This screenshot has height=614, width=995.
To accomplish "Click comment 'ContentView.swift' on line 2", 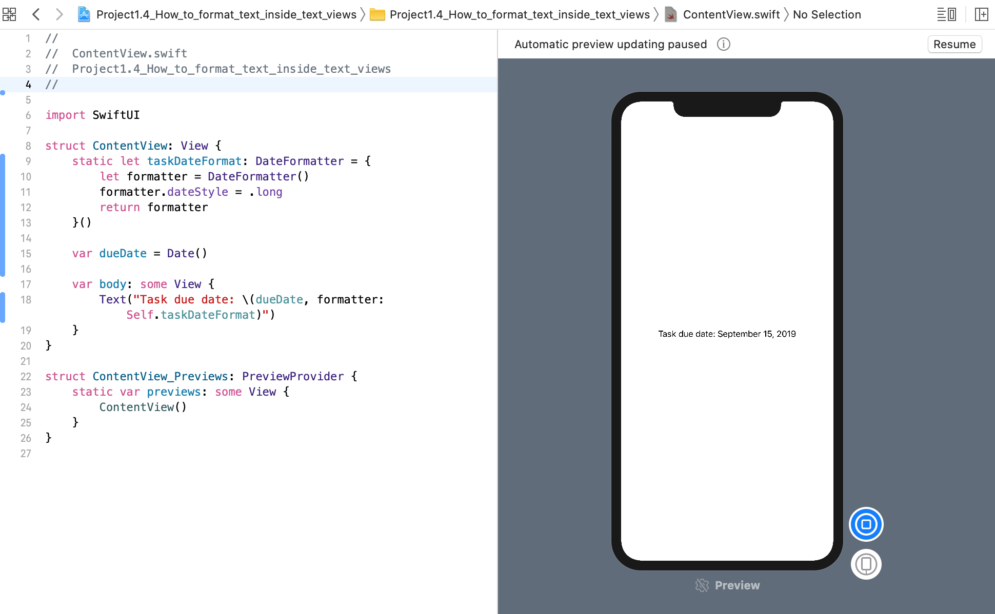I will [x=130, y=53].
